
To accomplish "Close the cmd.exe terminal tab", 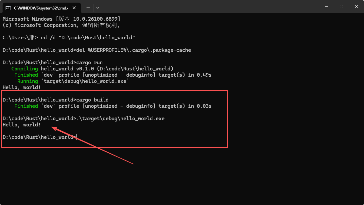I will (x=75, y=7).
